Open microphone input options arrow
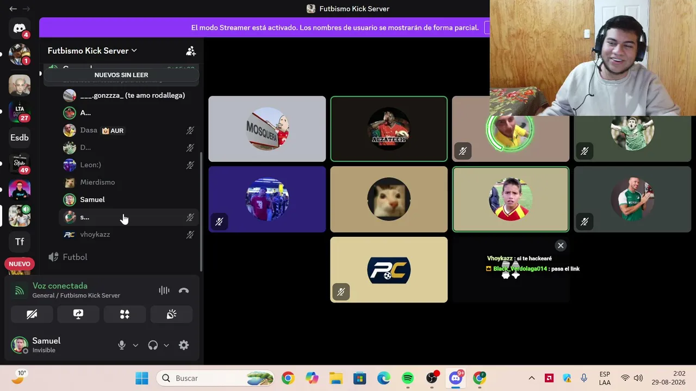 pyautogui.click(x=135, y=345)
